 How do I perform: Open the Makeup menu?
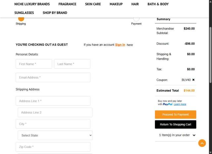click(116, 4)
